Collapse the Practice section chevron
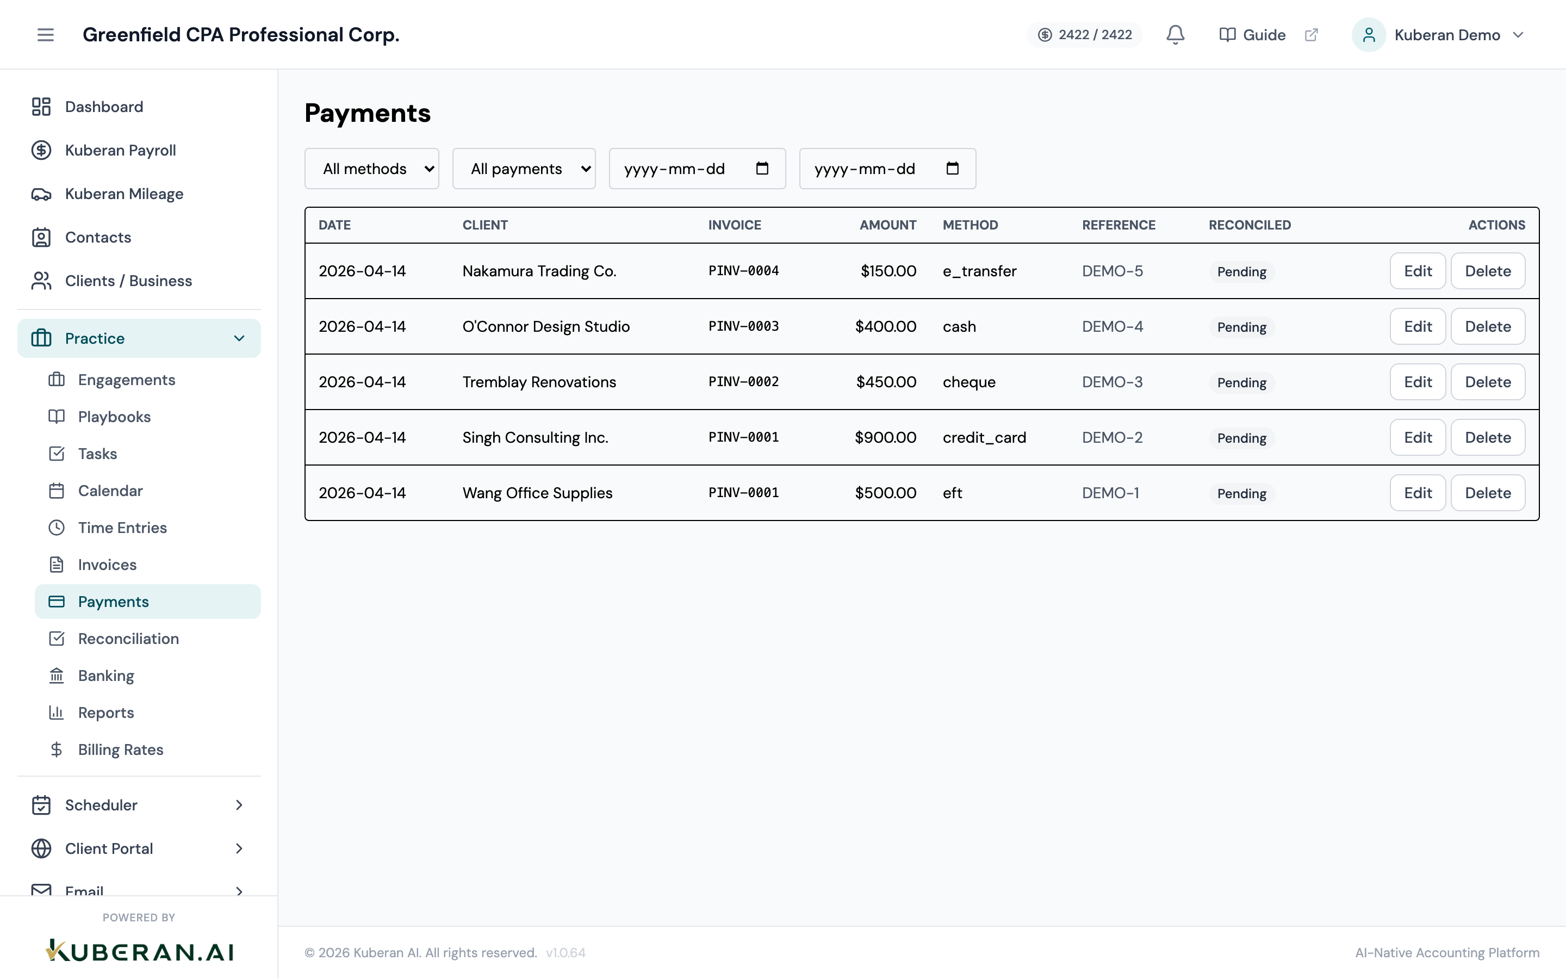The image size is (1566, 979). 239,338
